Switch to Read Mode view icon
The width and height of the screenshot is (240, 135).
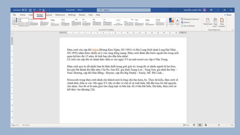194,125
